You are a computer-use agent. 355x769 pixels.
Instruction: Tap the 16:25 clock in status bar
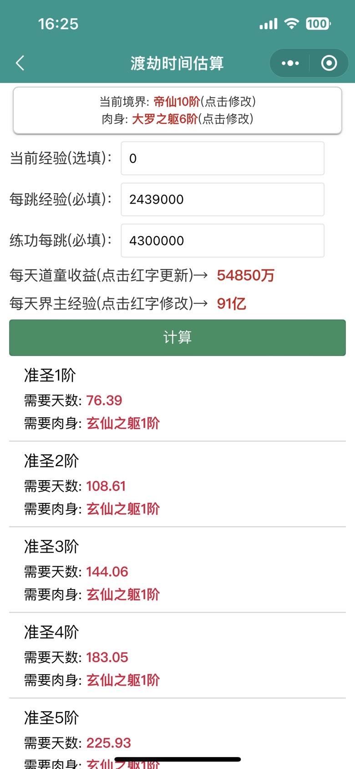[x=58, y=24]
